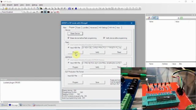Open the Debug menu

[x=35, y=5]
